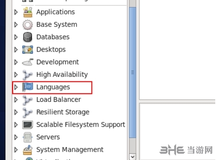Click the Load Balancer cluster icon
This screenshot has height=160, width=217.
tap(27, 100)
